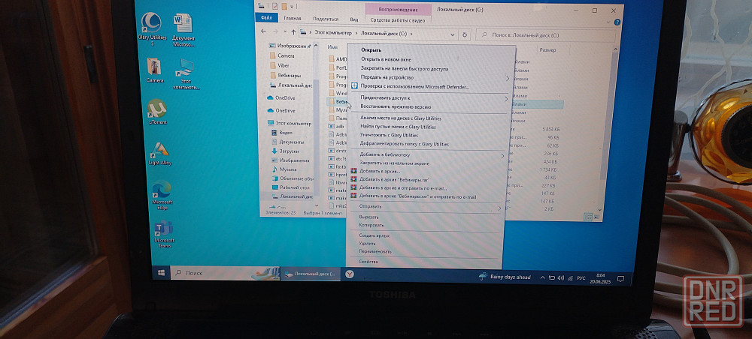This screenshot has height=339, width=752.
Task: Refresh the Explorer folder view
Action: pos(464,35)
